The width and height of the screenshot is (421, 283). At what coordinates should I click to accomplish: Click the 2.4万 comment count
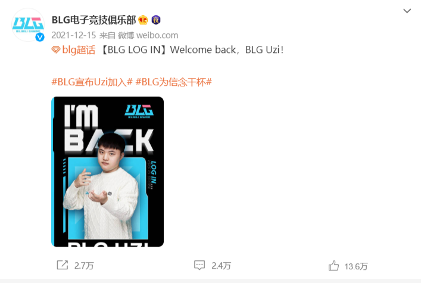[222, 266]
